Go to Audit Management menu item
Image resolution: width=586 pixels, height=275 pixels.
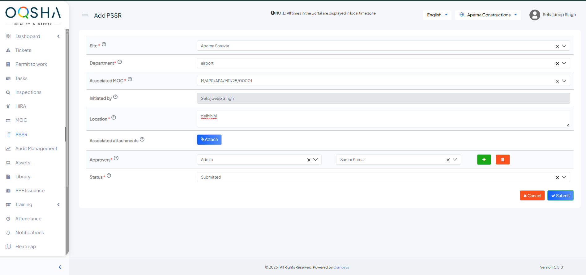pyautogui.click(x=36, y=149)
